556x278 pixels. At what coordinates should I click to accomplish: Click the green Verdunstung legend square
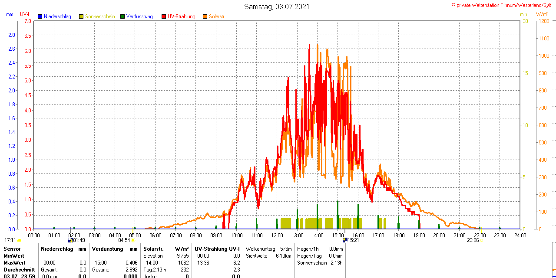click(x=122, y=16)
